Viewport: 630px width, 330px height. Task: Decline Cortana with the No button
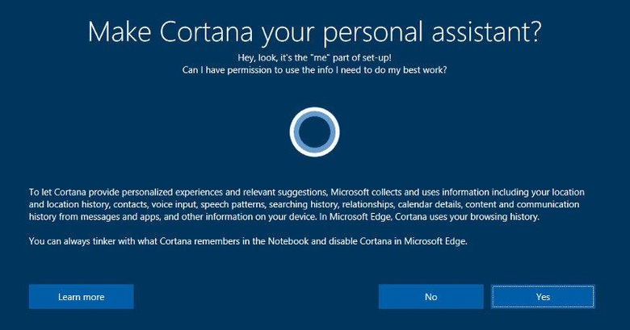coord(430,297)
